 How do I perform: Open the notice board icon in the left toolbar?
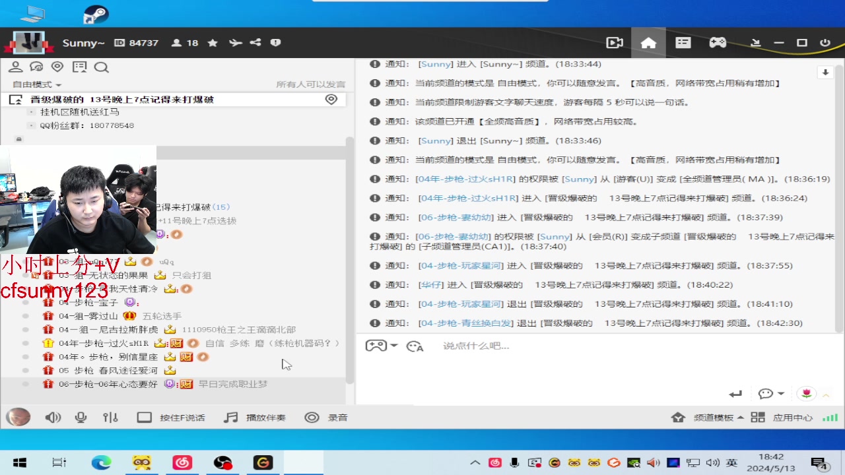click(80, 67)
